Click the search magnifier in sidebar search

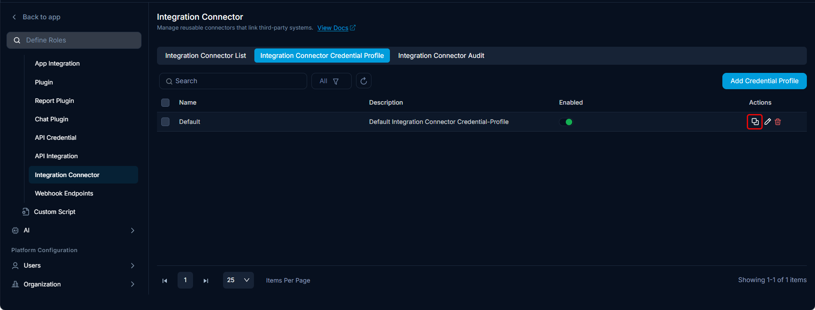(17, 40)
